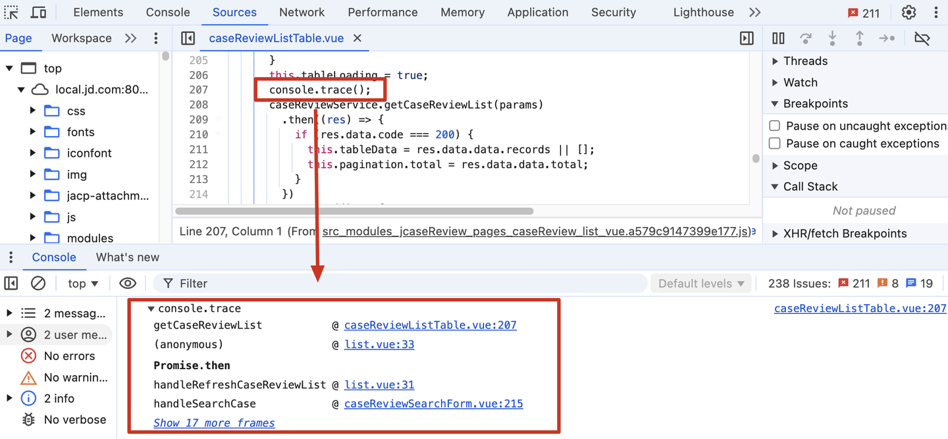This screenshot has height=439, width=948.
Task: Click the Show 17 more frames link
Action: click(x=214, y=423)
